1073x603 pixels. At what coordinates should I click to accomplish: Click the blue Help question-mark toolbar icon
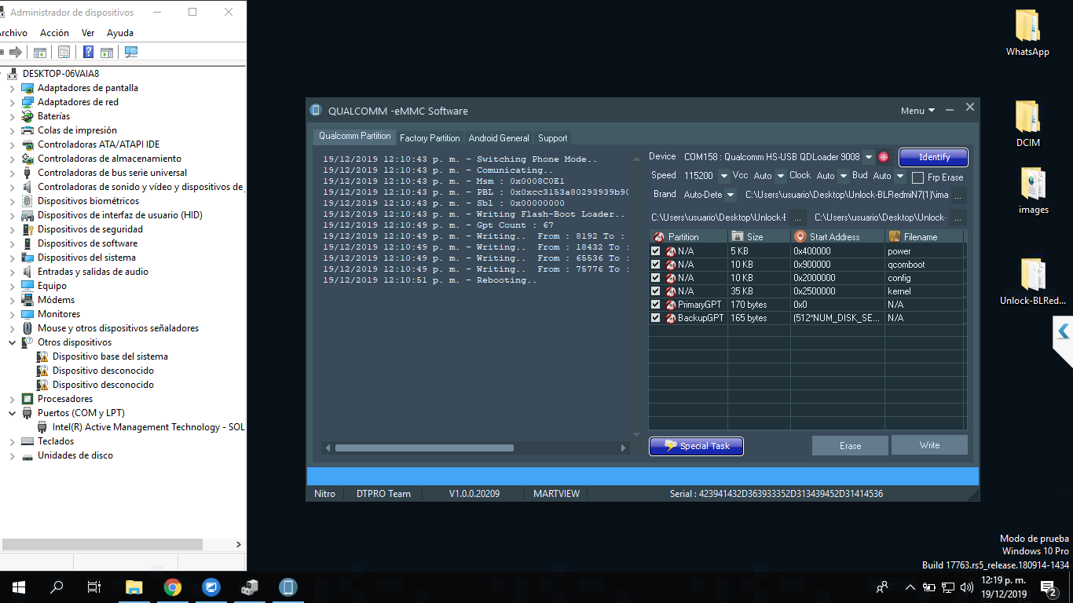coord(89,53)
